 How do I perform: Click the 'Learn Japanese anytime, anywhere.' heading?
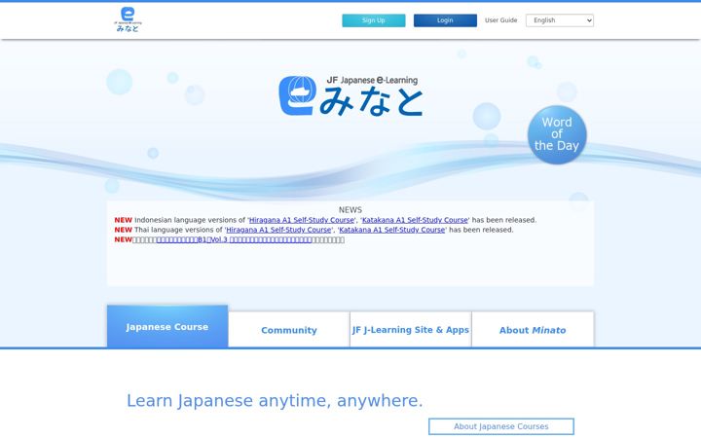point(275,400)
